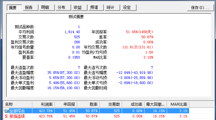Click the 盈利系数 value 0.01
216x120 pixels.
(76, 52)
